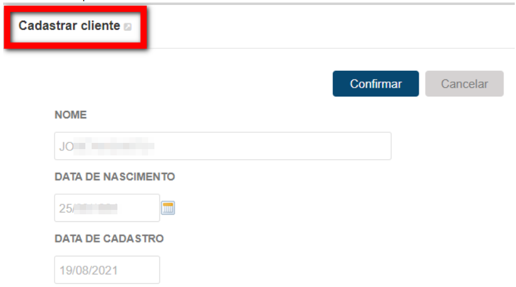Click the 25/ text in birth date box
The image size is (516, 287).
(x=67, y=208)
